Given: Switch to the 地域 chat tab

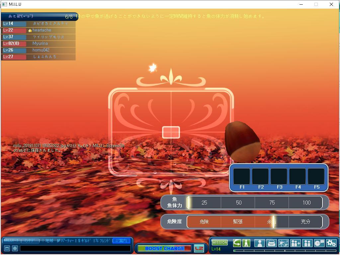Looking at the screenshot, I should pyautogui.click(x=49, y=240).
